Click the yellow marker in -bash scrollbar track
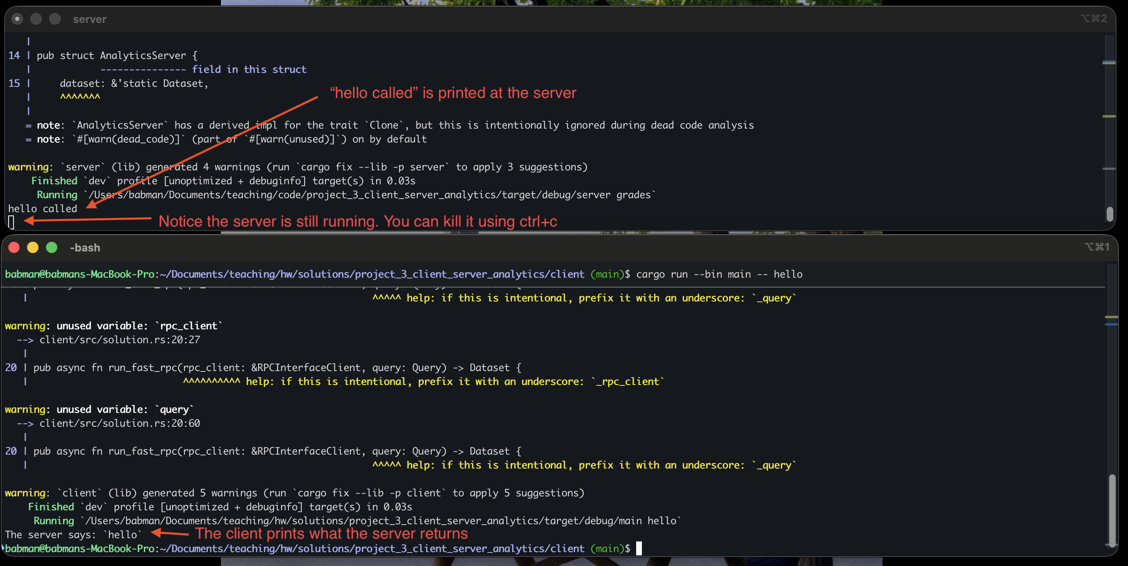Image resolution: width=1128 pixels, height=566 pixels. tap(1111, 317)
